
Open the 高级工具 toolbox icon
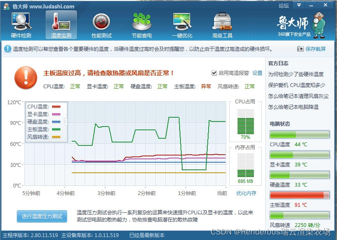coord(222,25)
